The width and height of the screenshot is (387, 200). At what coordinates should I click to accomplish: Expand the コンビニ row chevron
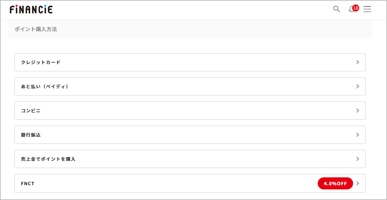(358, 111)
